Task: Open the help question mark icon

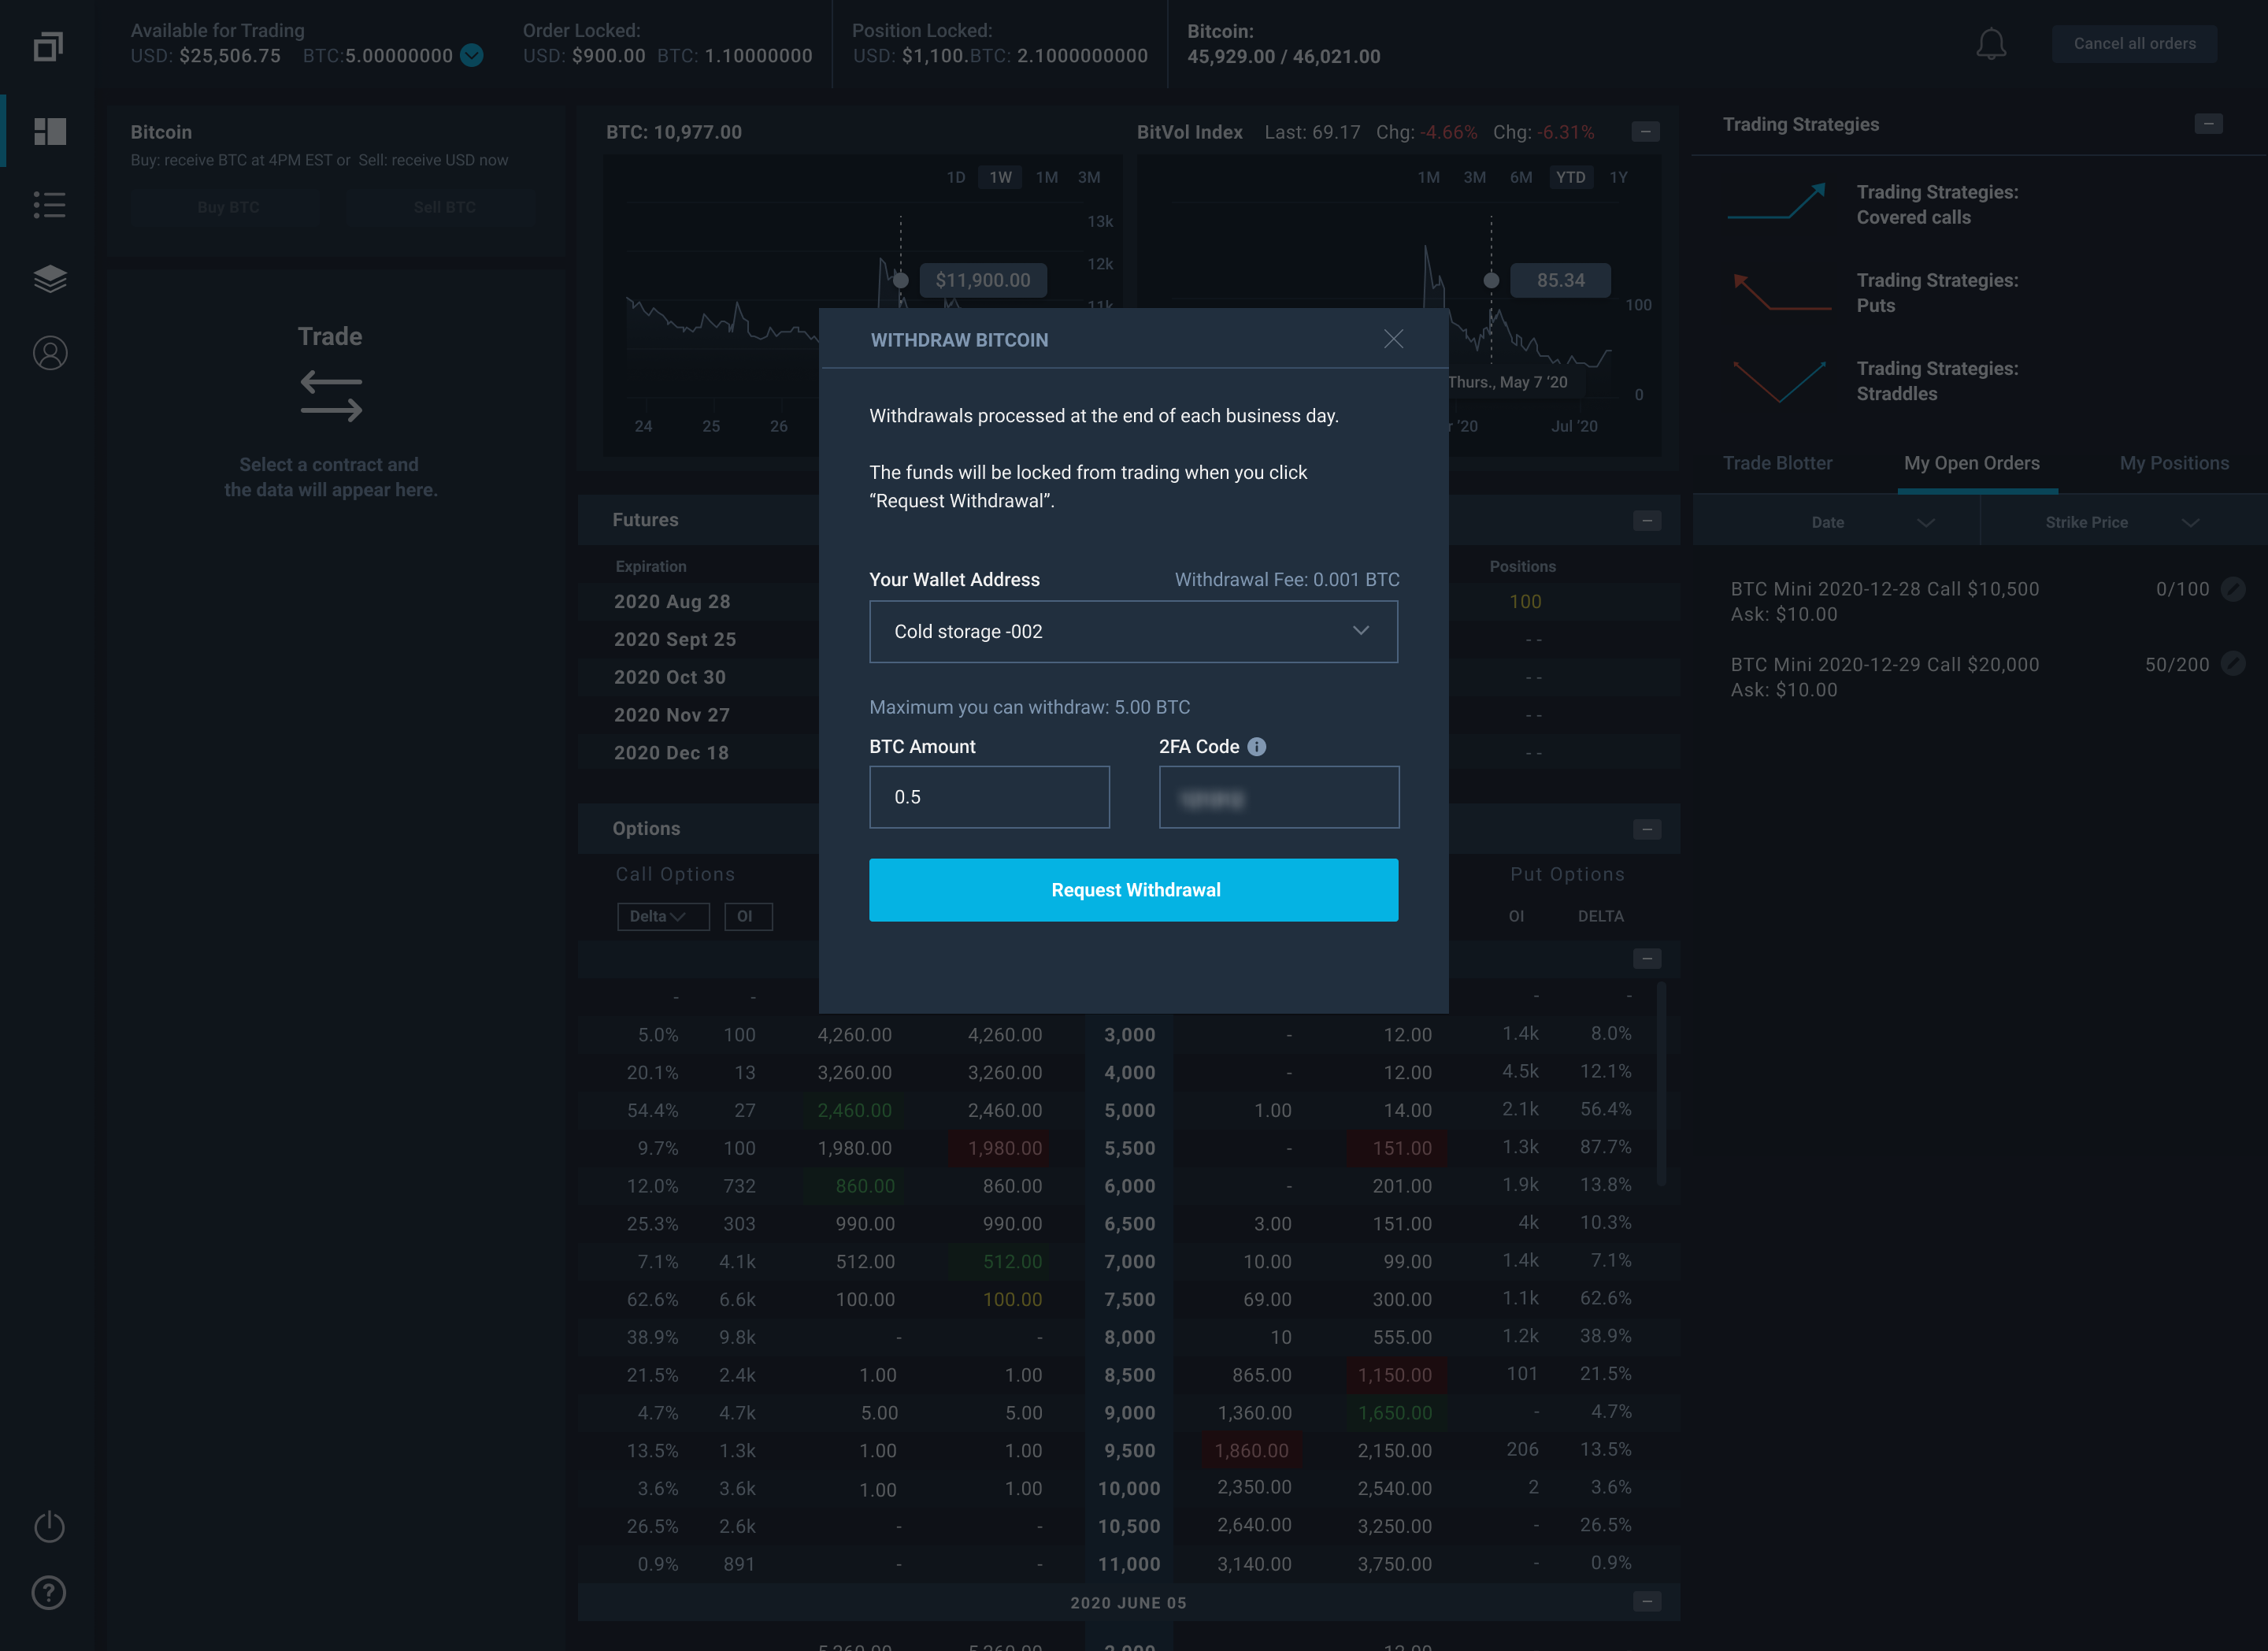Action: pyautogui.click(x=49, y=1592)
